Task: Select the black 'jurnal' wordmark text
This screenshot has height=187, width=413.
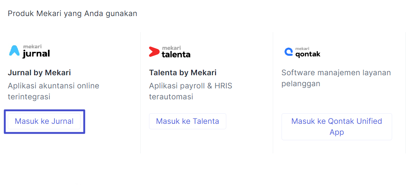Action: pyautogui.click(x=36, y=54)
